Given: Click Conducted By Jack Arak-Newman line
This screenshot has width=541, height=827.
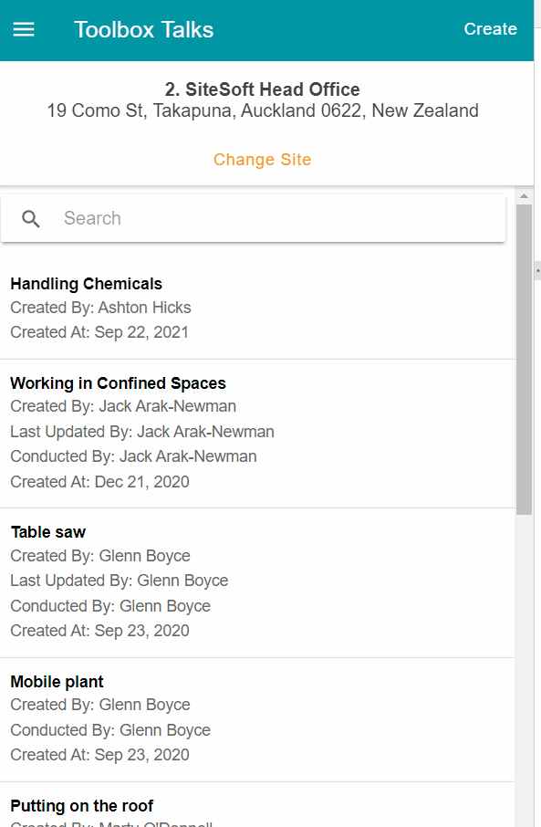Looking at the screenshot, I should coord(133,456).
